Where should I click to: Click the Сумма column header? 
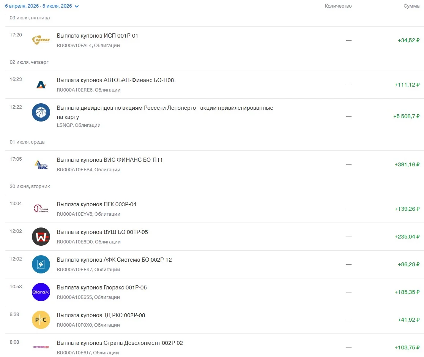point(411,6)
